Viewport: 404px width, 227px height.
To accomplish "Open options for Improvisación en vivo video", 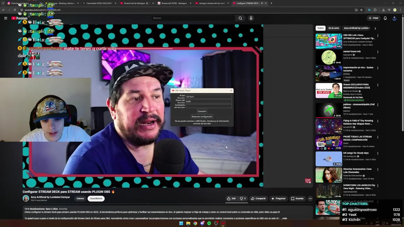I will coord(377,68).
